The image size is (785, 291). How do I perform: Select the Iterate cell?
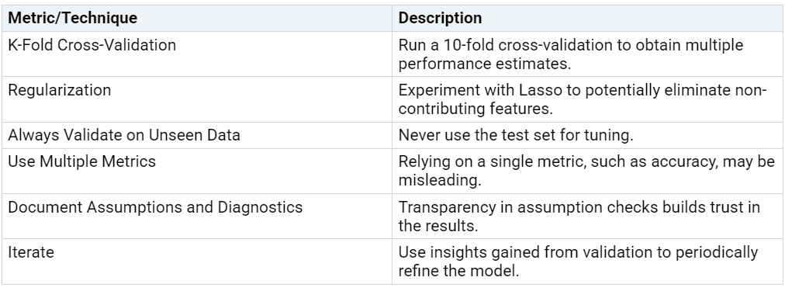(197, 262)
